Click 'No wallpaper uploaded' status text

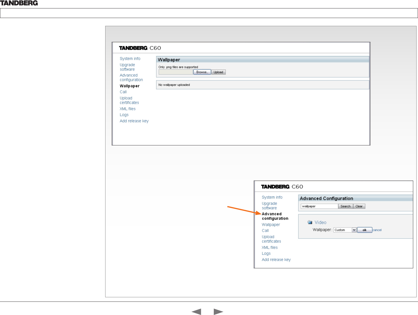[174, 85]
